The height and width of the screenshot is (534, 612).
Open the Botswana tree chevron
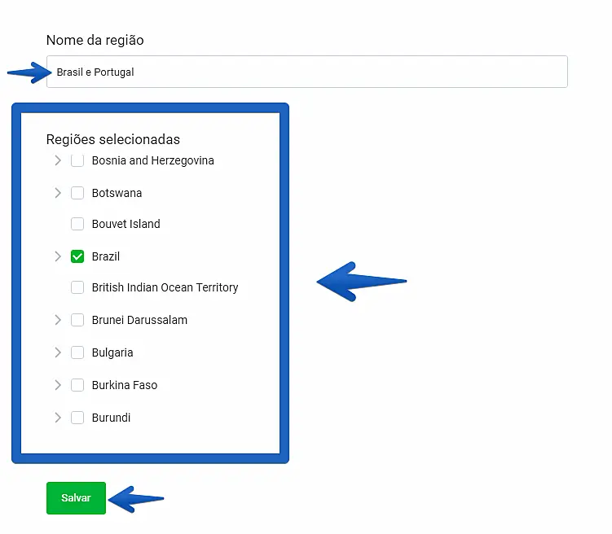pyautogui.click(x=57, y=193)
